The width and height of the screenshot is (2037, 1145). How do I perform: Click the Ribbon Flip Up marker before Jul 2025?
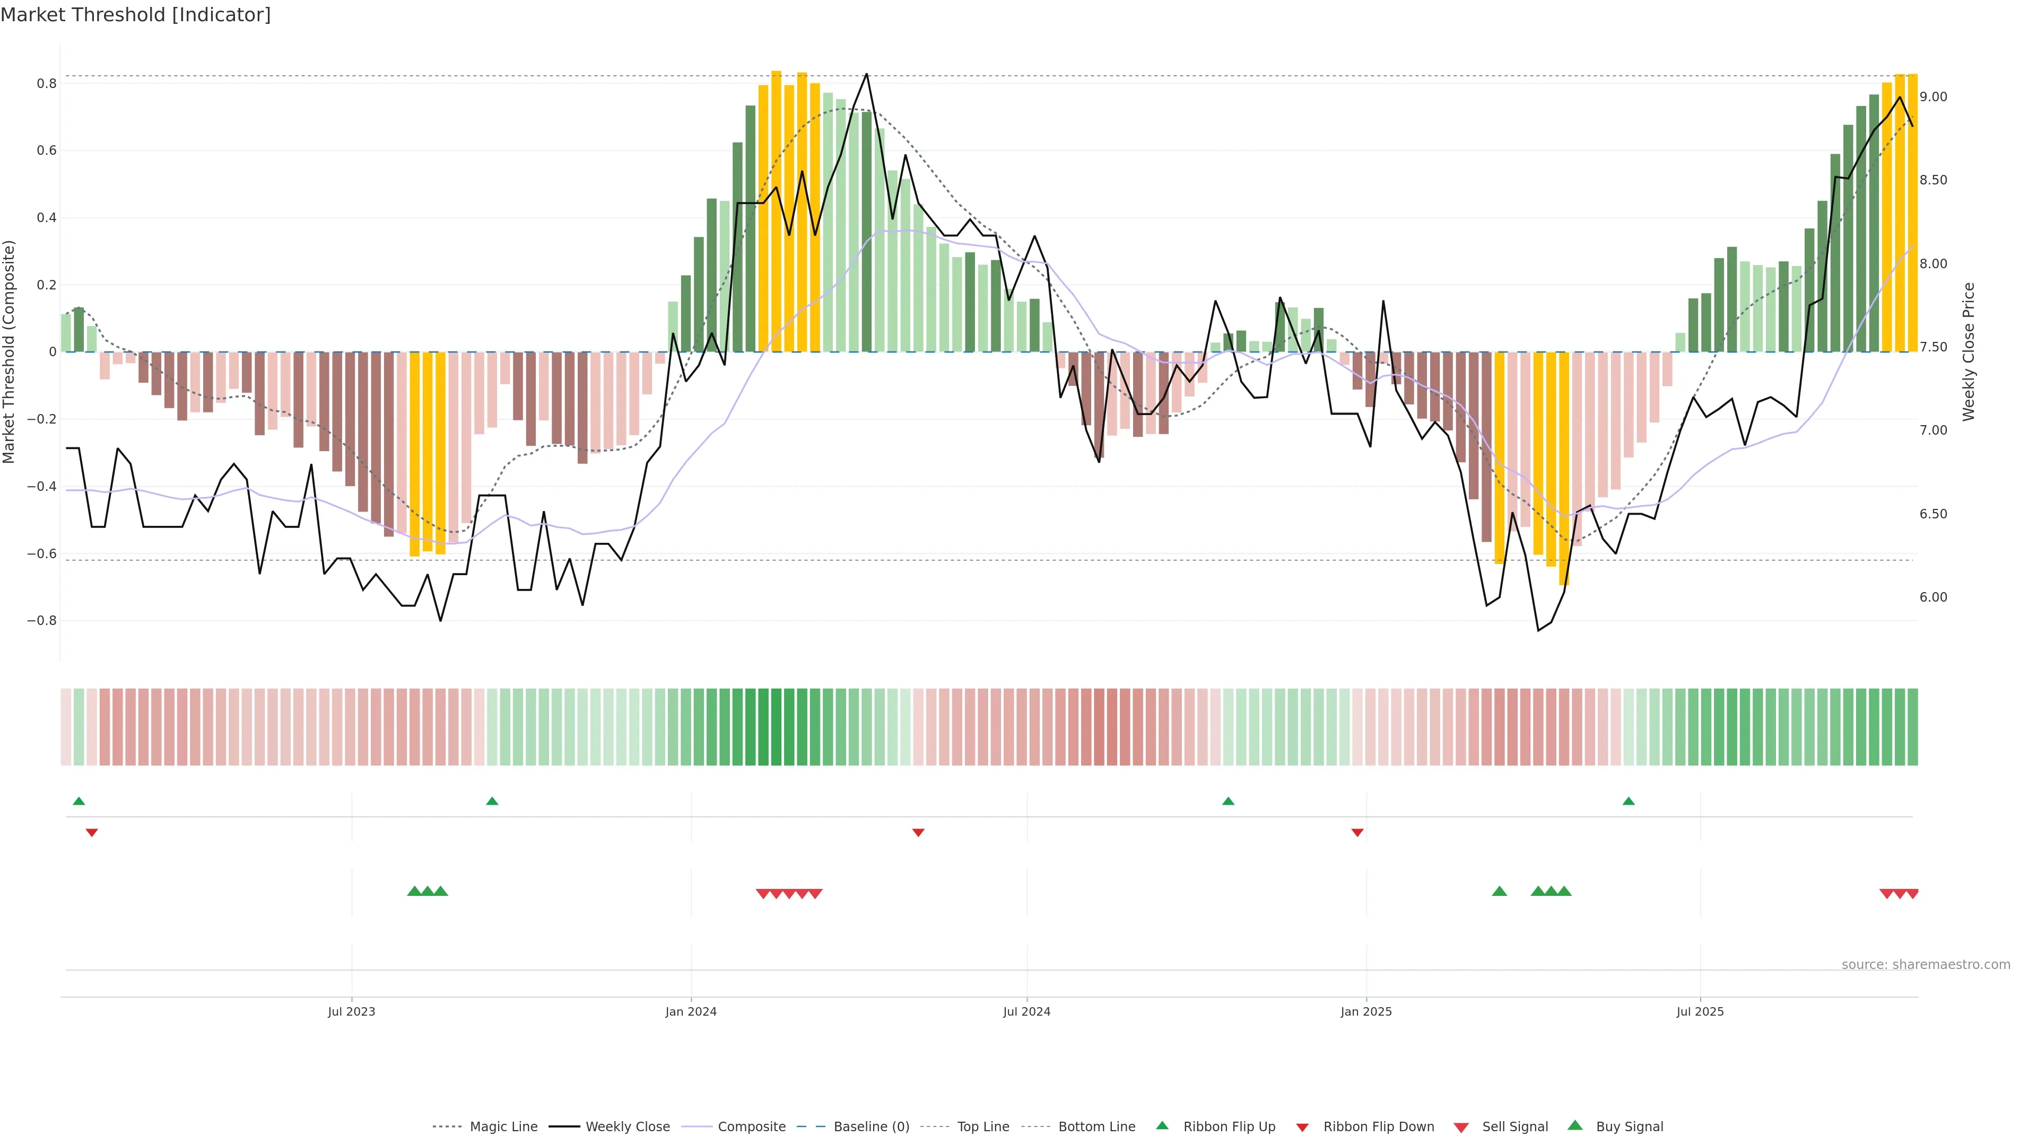(x=1628, y=801)
